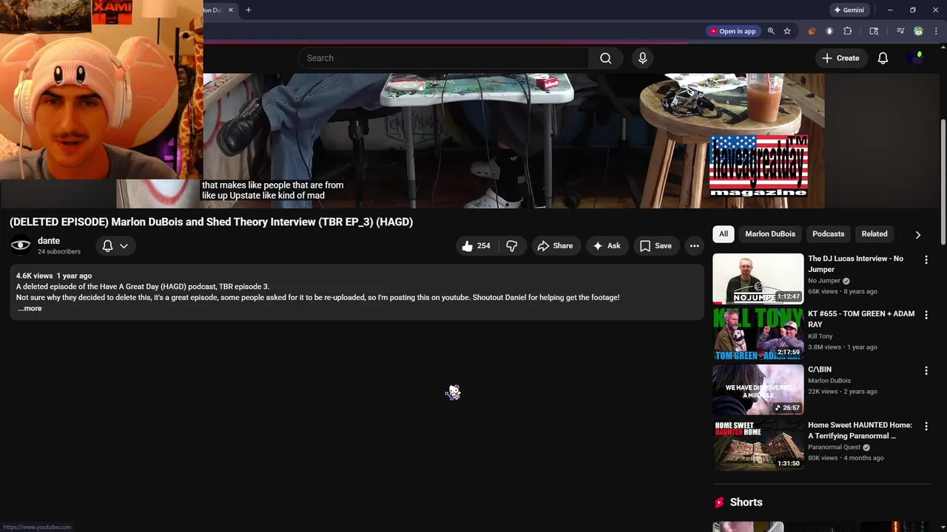Open options menu for KT #655 video
The width and height of the screenshot is (947, 532).
pos(926,316)
